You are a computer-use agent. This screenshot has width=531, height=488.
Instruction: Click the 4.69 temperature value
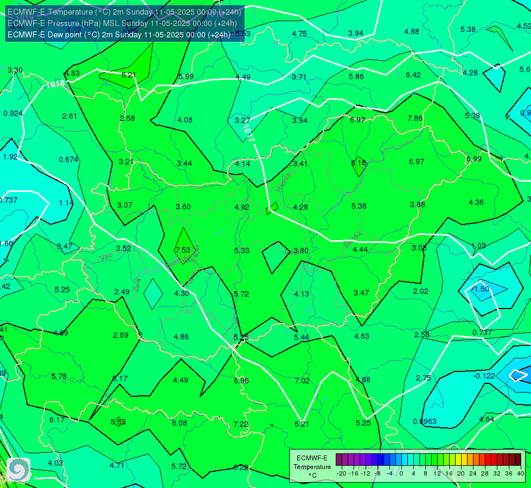(x=61, y=333)
